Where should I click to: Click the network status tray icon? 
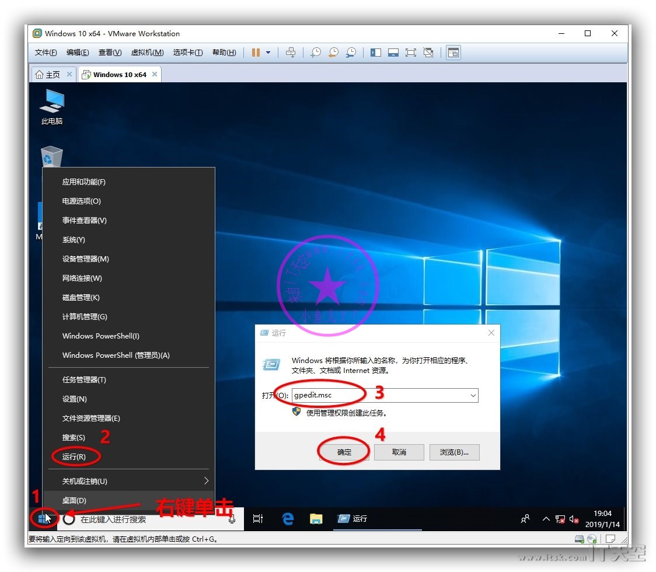tap(560, 519)
